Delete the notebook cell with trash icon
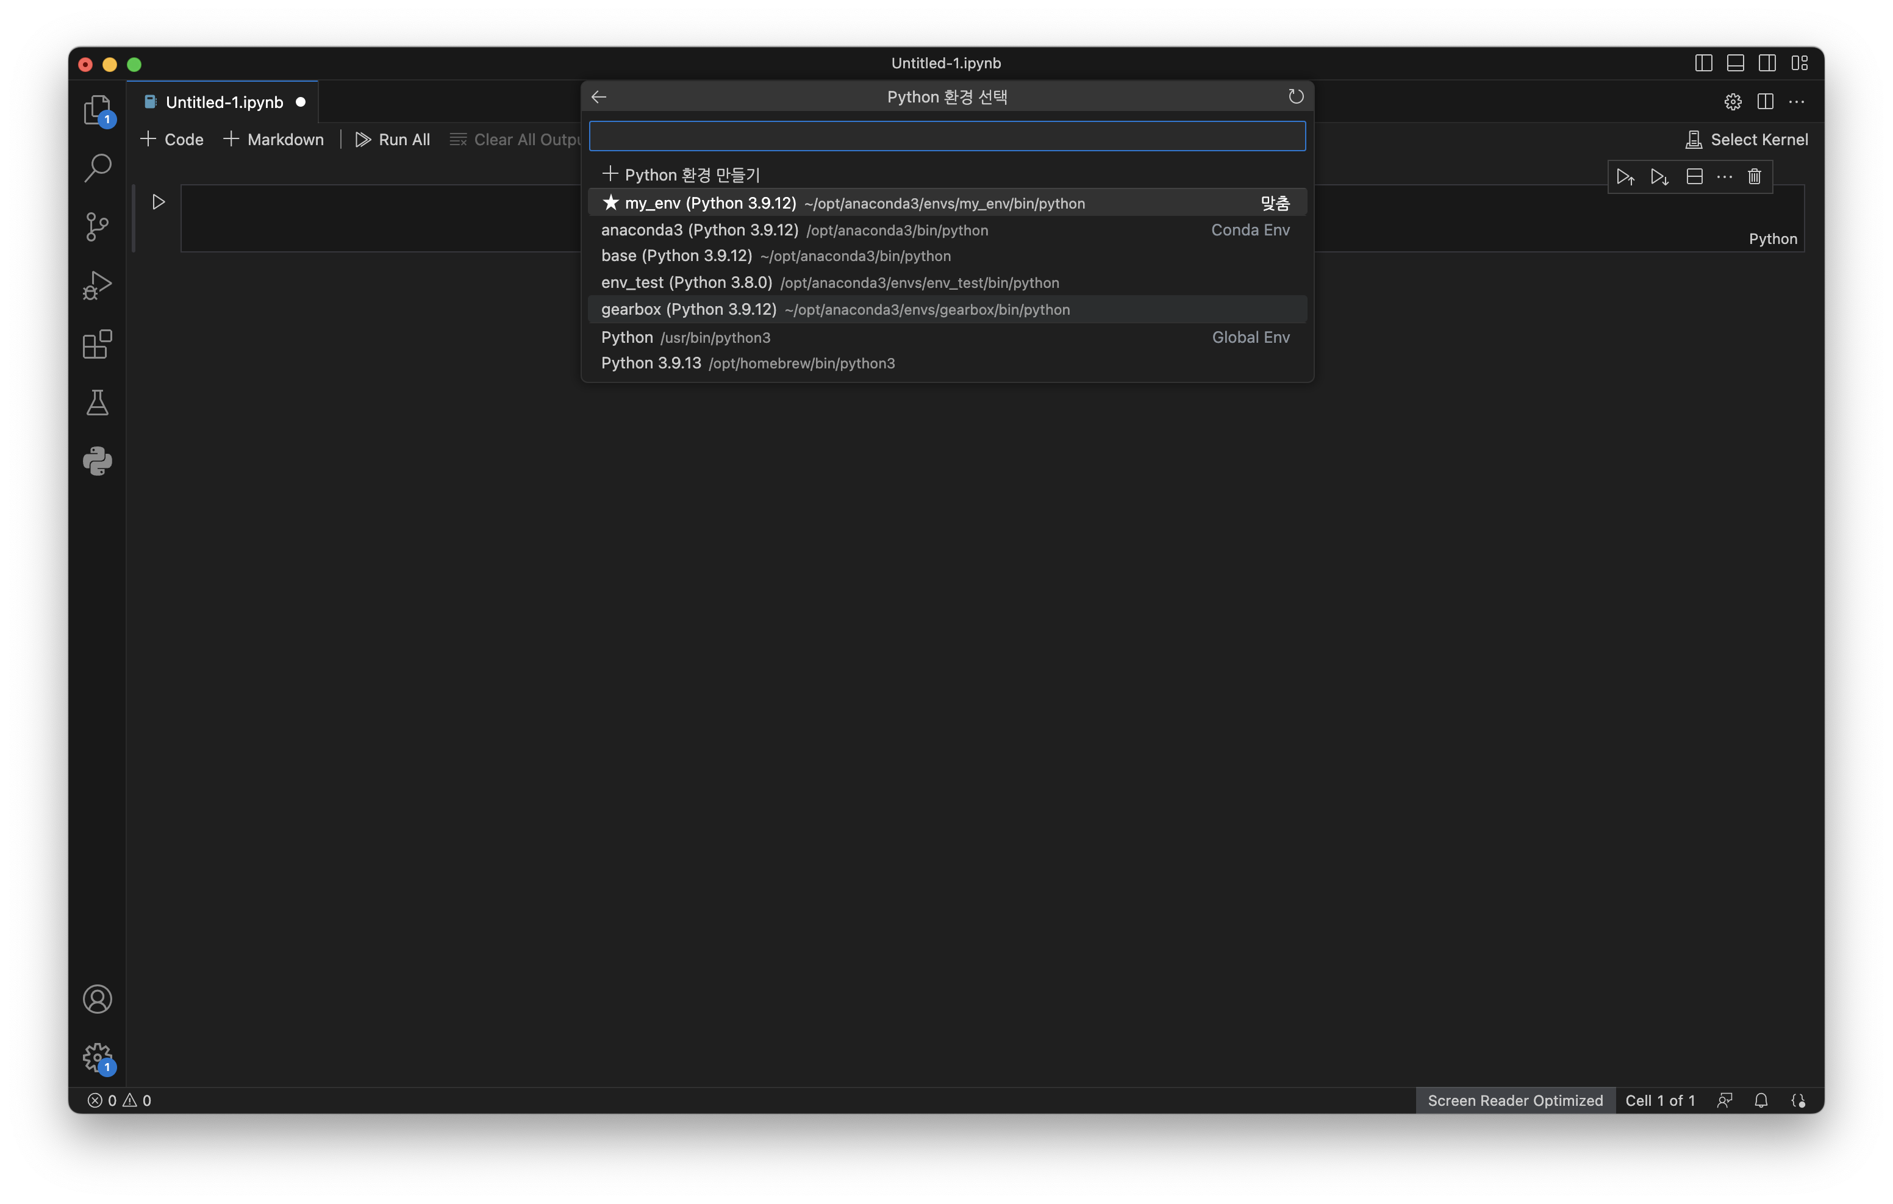 tap(1754, 176)
